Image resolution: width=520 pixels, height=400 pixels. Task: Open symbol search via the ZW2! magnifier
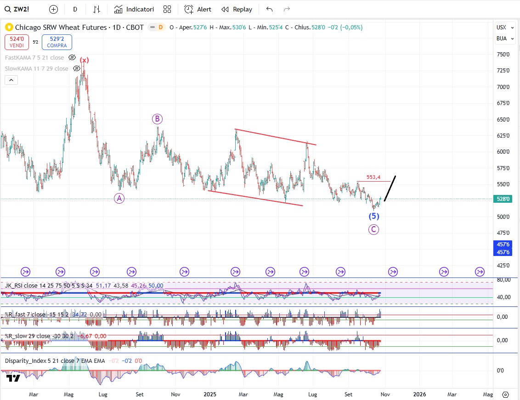pos(8,9)
